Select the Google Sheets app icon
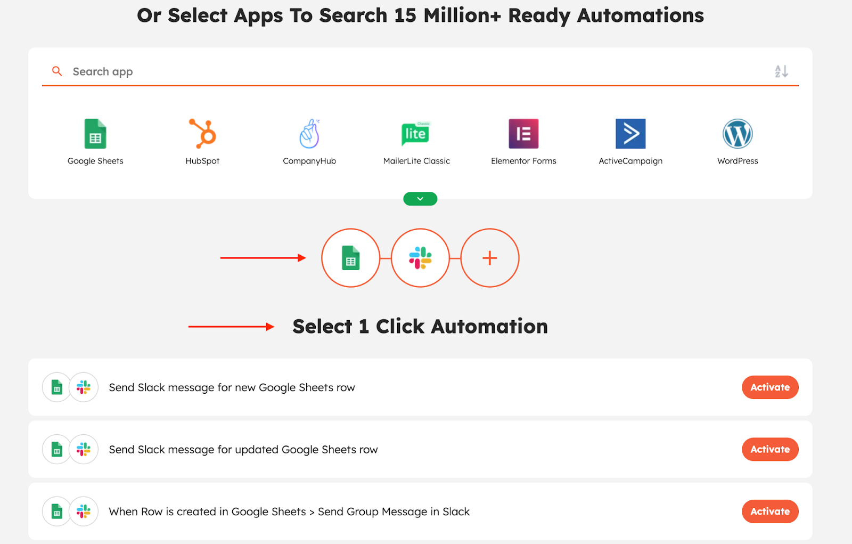Image resolution: width=852 pixels, height=544 pixels. point(95,133)
